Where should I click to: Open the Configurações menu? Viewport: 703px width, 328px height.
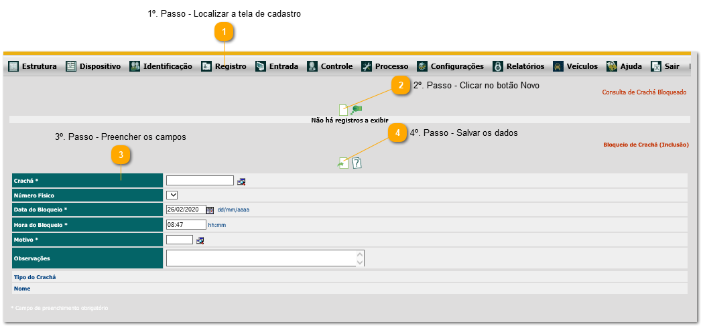click(x=457, y=66)
